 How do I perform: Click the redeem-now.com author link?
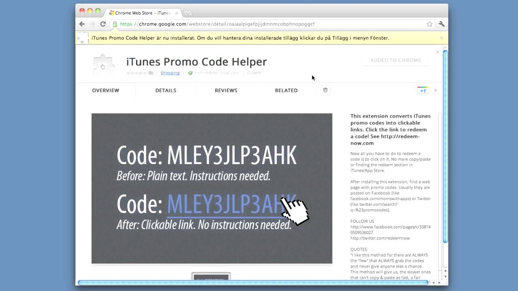pos(217,73)
